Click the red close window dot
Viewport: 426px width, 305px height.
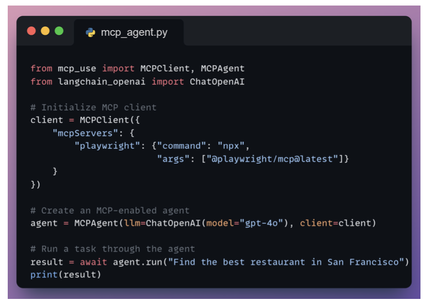pos(31,31)
